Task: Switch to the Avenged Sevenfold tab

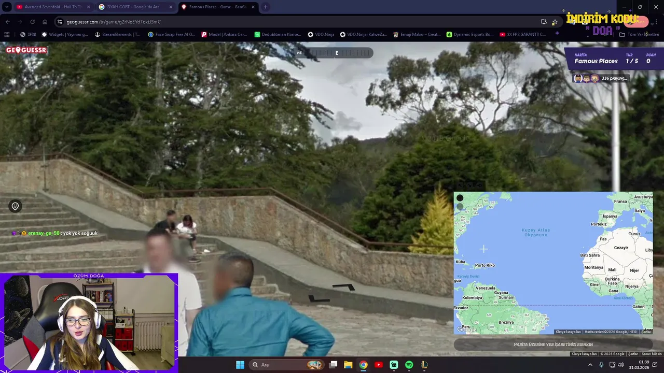Action: (x=54, y=7)
